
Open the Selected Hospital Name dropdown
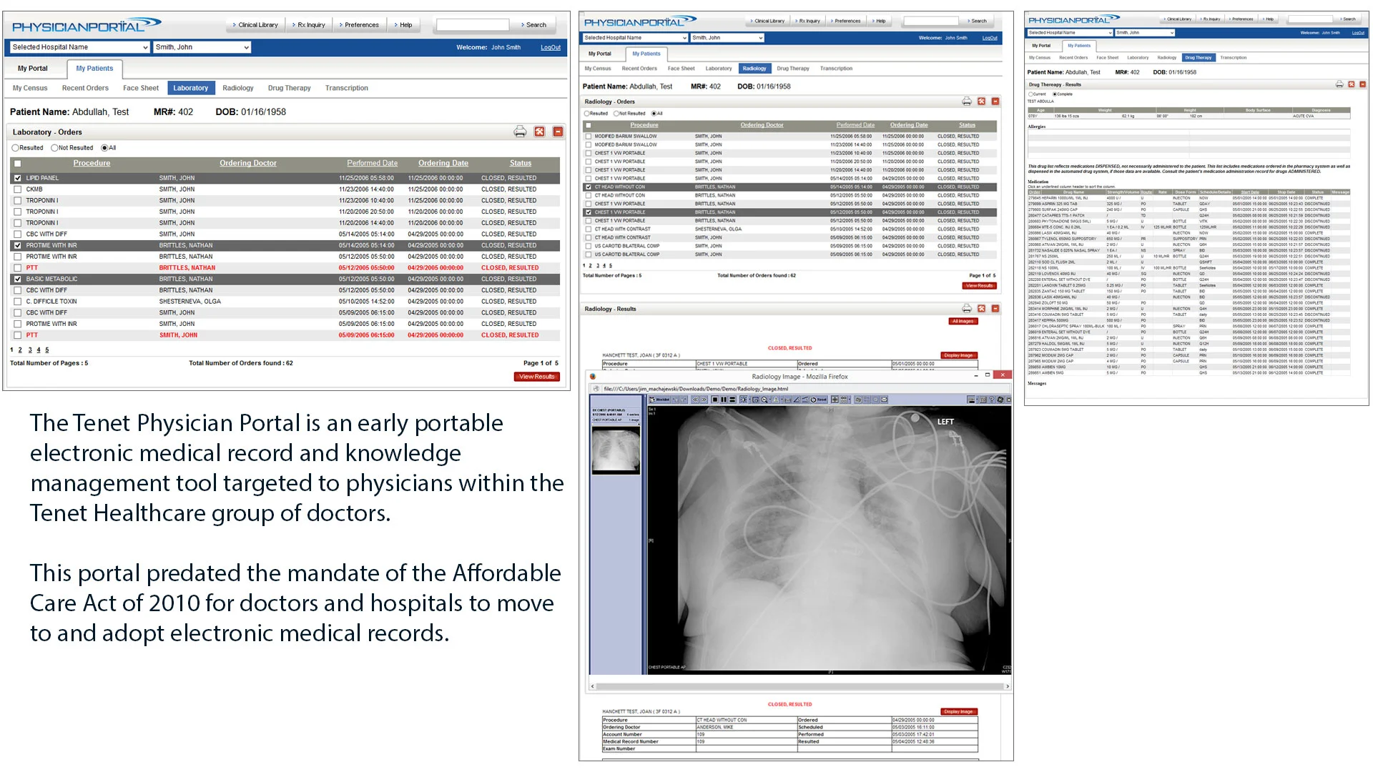point(79,47)
